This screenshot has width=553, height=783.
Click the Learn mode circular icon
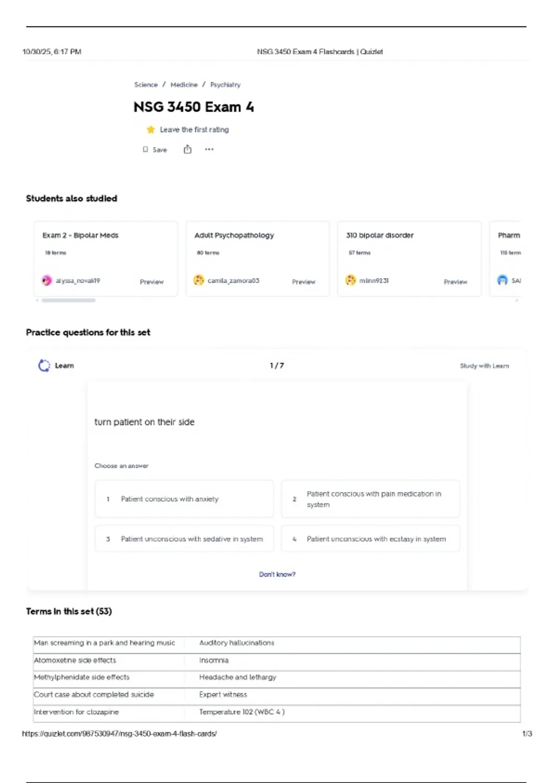pyautogui.click(x=44, y=366)
